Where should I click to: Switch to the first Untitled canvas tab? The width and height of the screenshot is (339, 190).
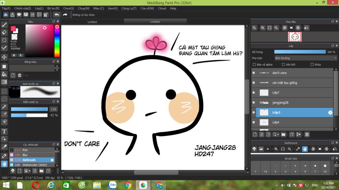(92, 22)
